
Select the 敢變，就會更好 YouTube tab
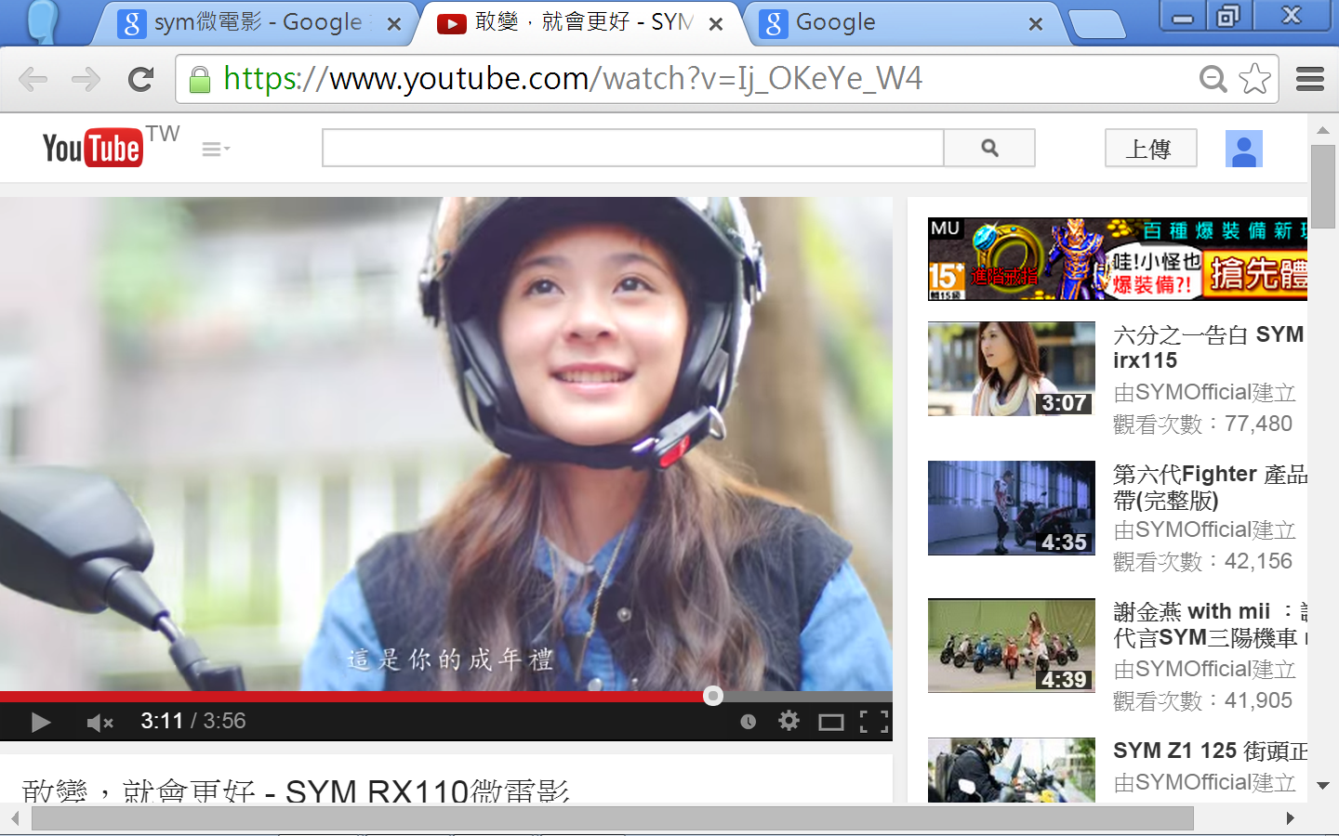tap(580, 22)
